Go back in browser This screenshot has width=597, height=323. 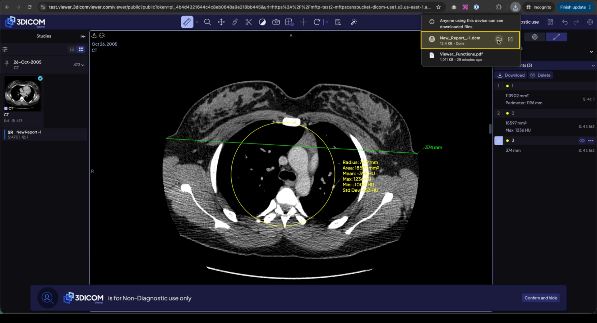pyautogui.click(x=7, y=7)
